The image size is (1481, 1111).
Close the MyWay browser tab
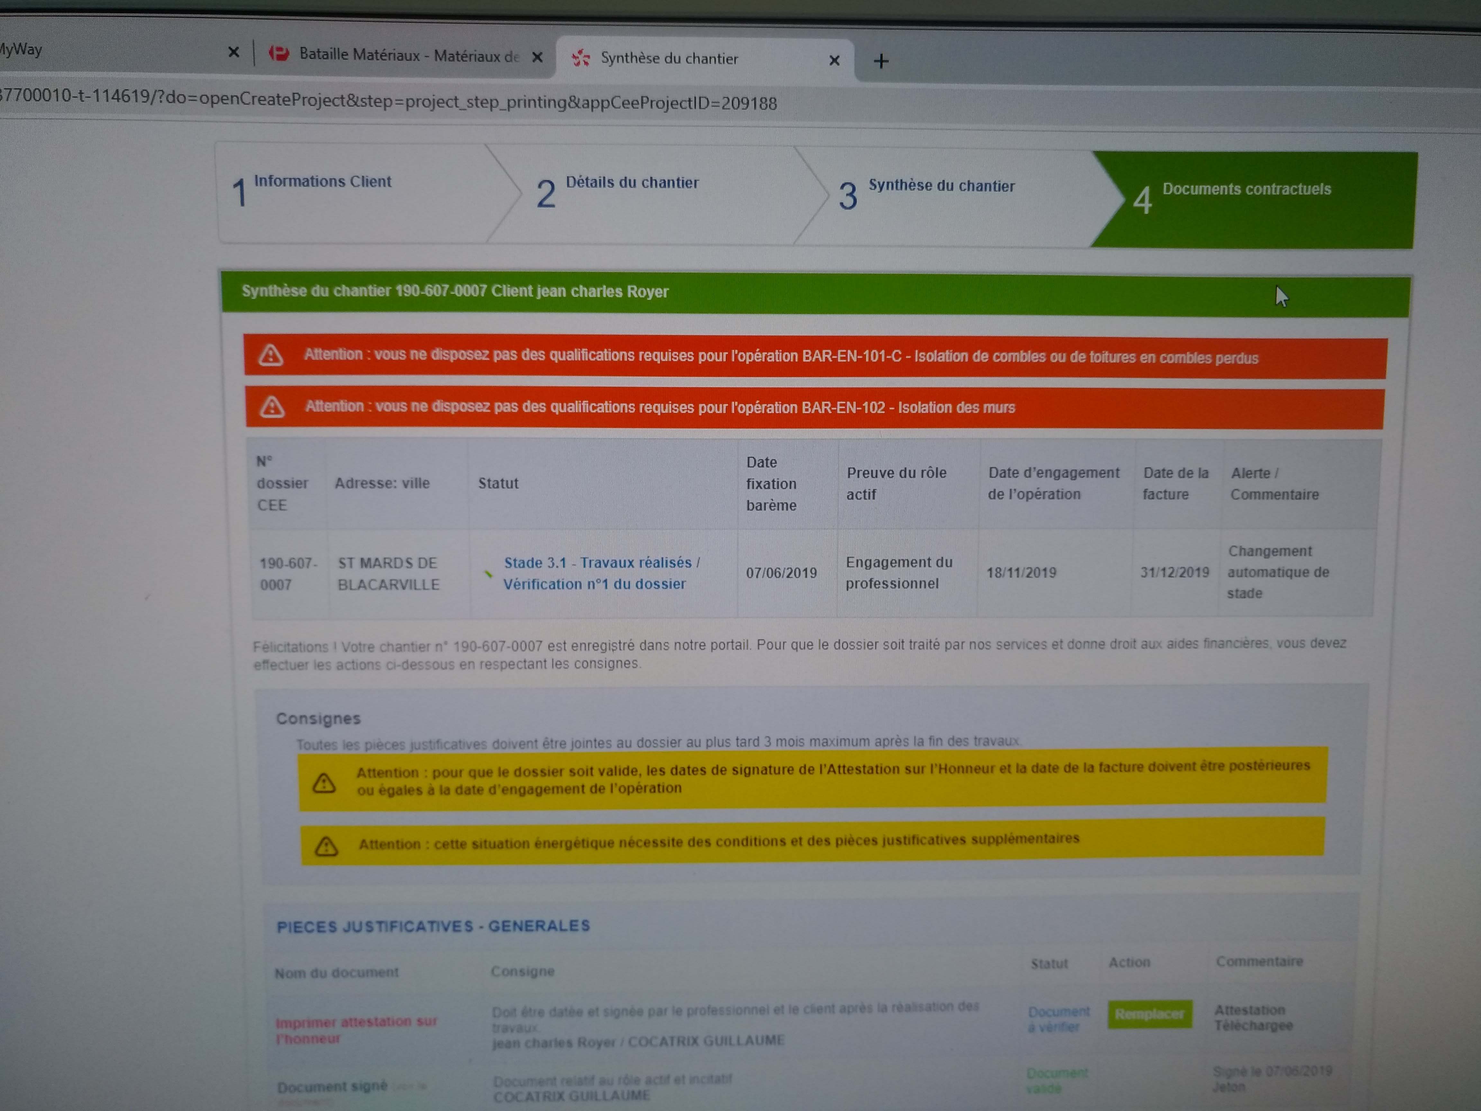pyautogui.click(x=234, y=51)
